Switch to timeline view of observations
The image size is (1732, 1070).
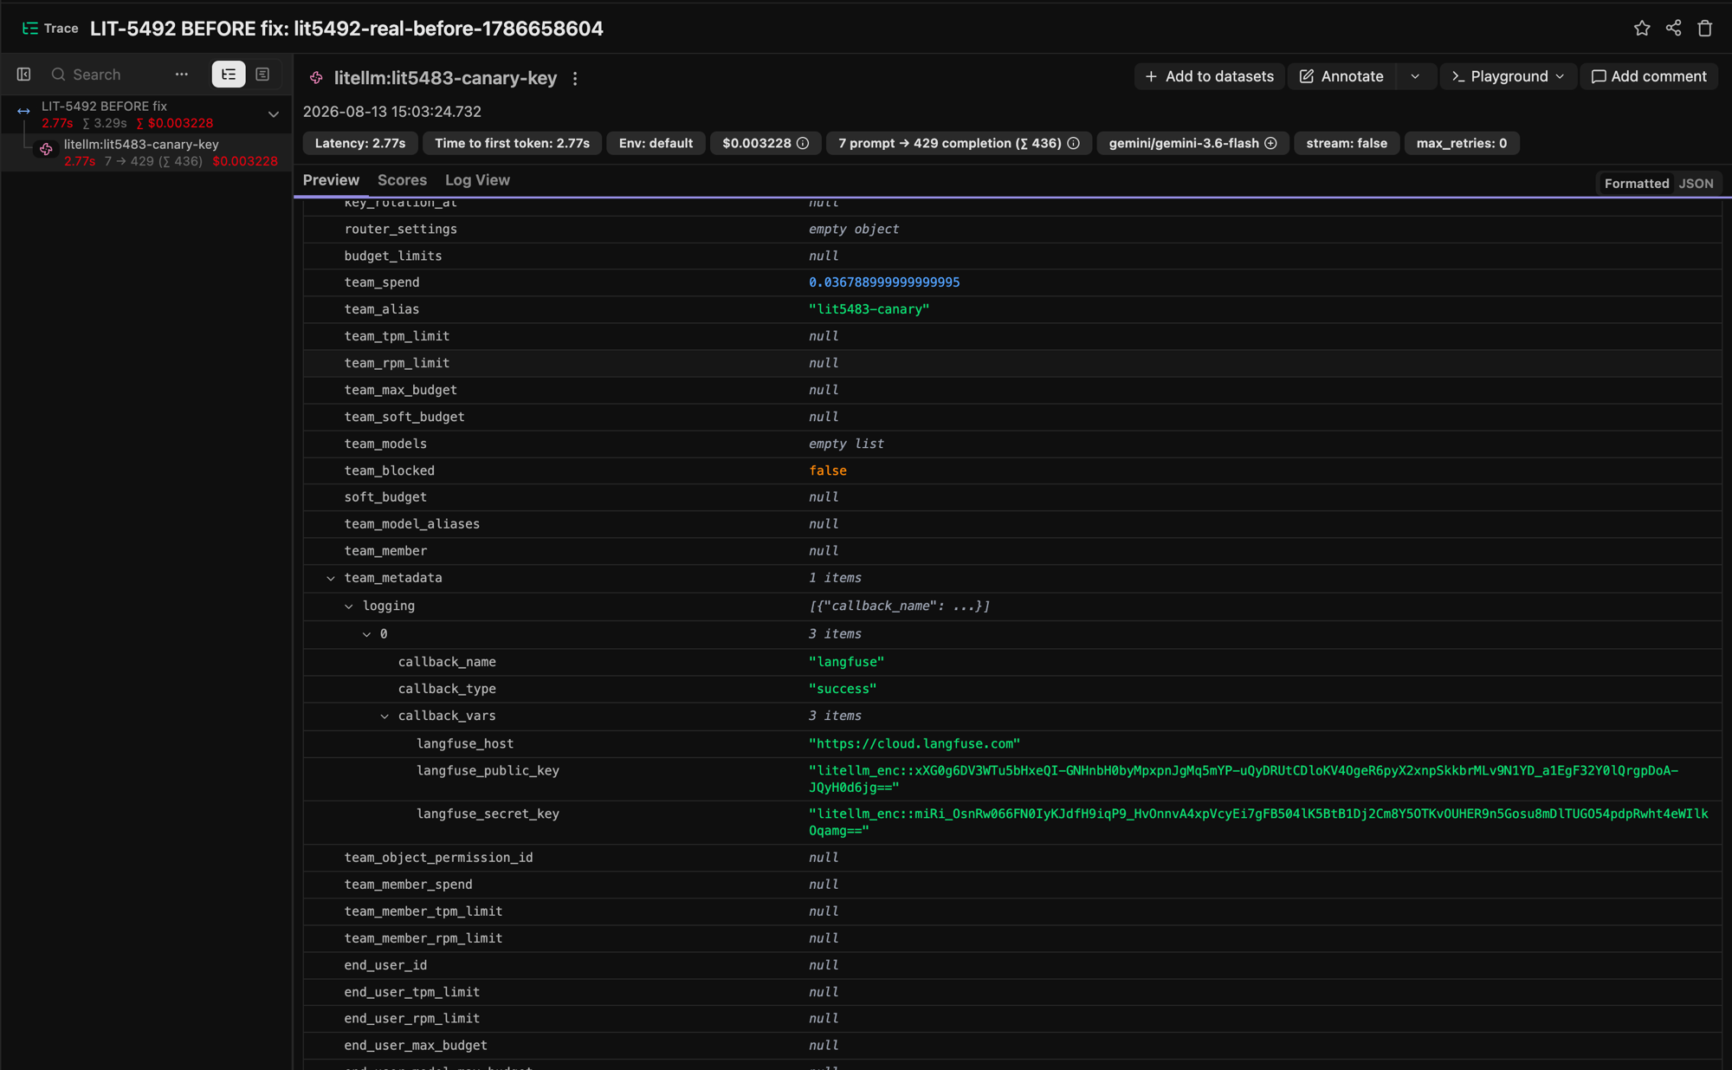(x=262, y=75)
